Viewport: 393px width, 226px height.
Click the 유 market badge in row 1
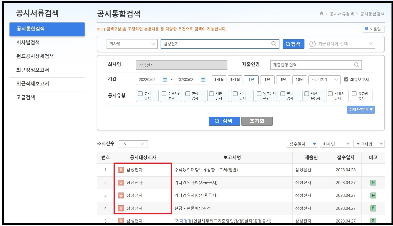pyautogui.click(x=121, y=170)
